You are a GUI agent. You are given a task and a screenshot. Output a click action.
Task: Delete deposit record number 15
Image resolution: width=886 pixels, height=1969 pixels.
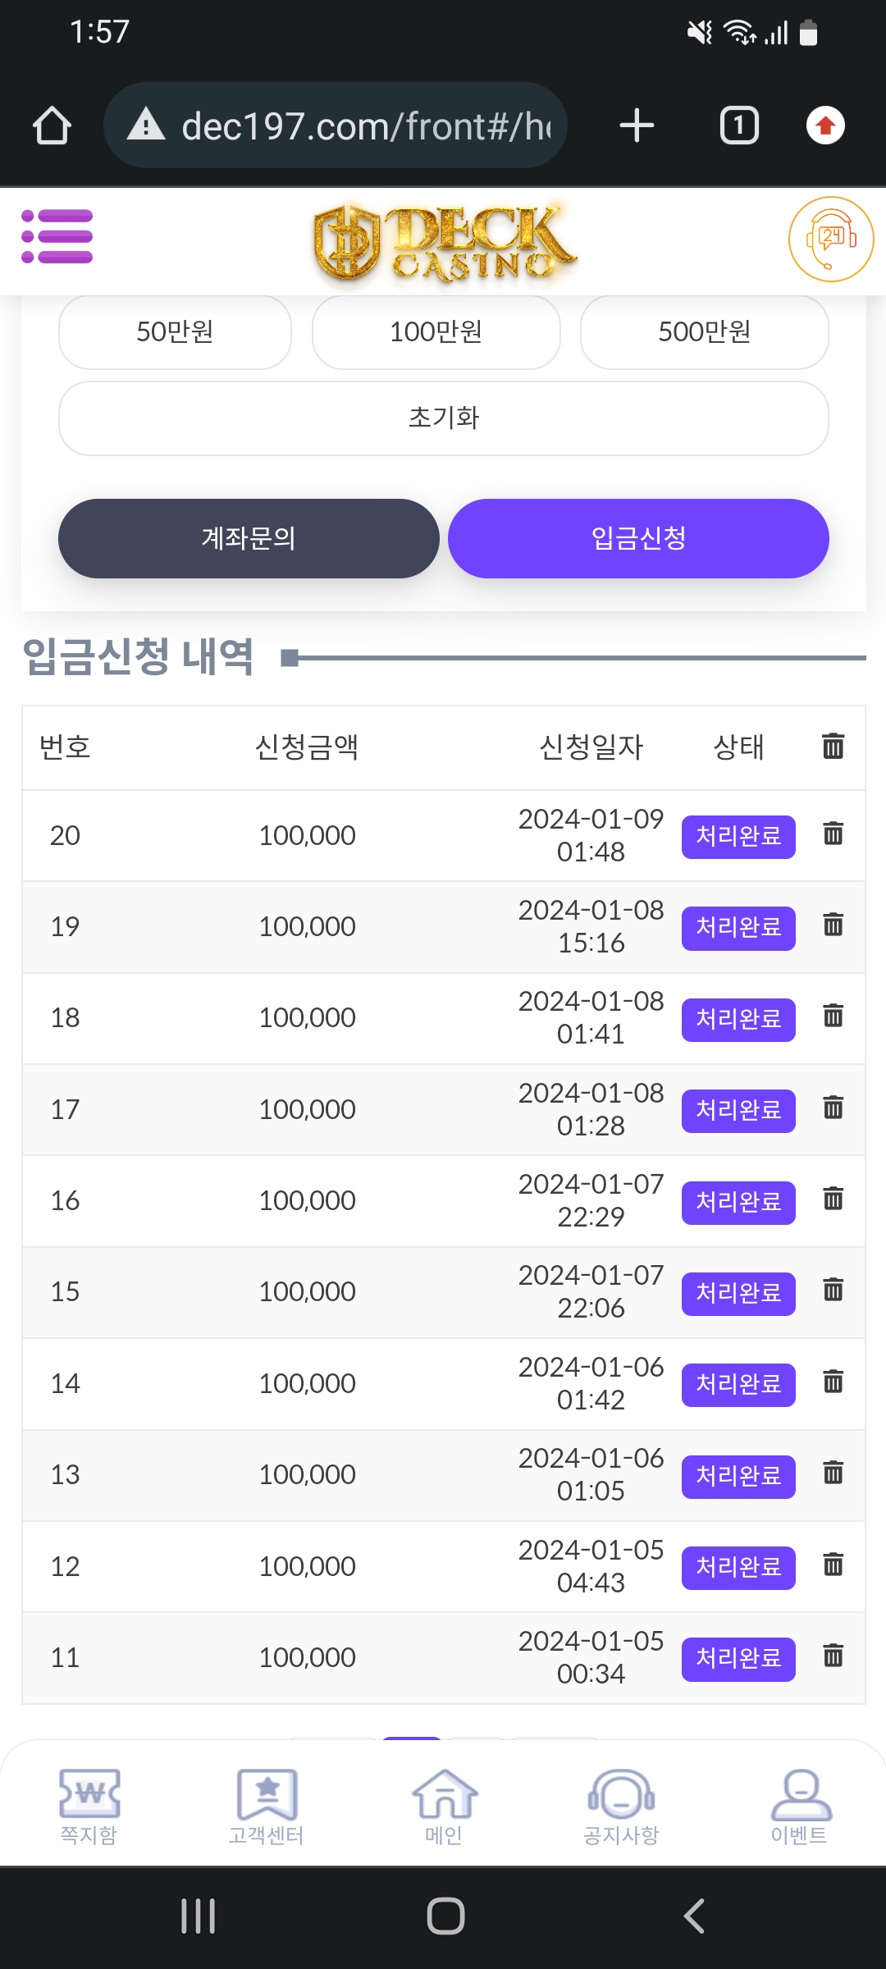pyautogui.click(x=833, y=1291)
